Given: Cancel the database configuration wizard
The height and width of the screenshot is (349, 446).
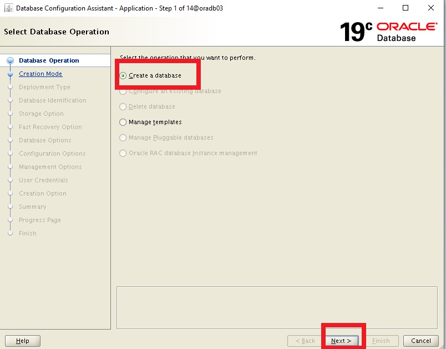Looking at the screenshot, I should point(420,341).
